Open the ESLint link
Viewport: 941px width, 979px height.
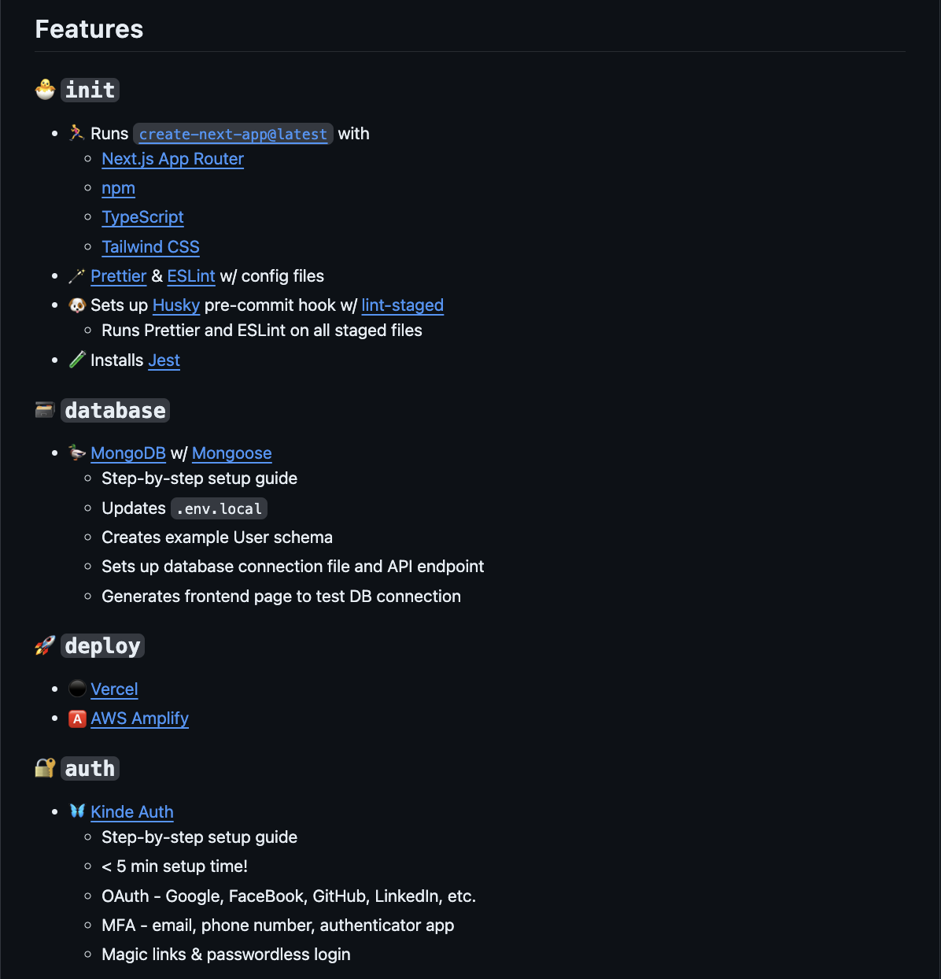(x=191, y=276)
